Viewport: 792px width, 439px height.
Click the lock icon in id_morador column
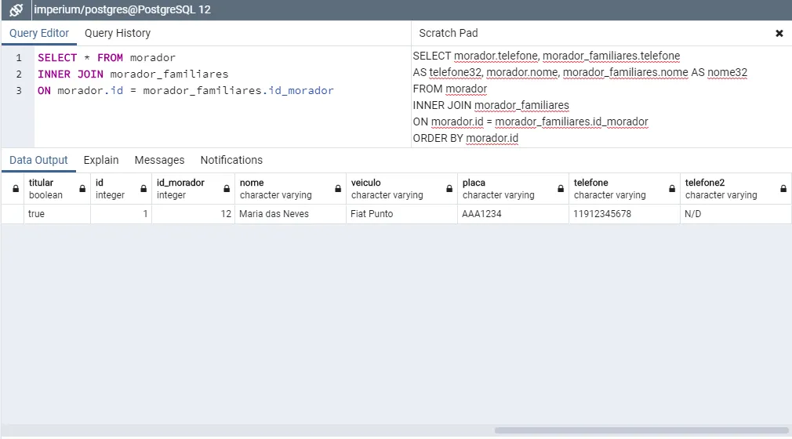227,189
